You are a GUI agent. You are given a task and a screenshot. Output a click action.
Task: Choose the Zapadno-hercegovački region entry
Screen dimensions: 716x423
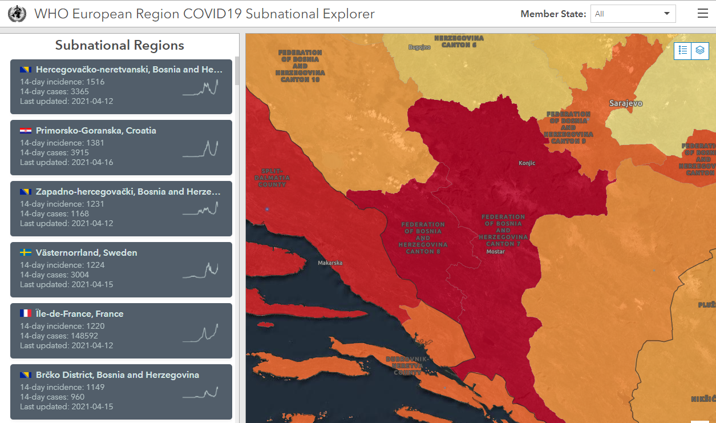click(121, 208)
